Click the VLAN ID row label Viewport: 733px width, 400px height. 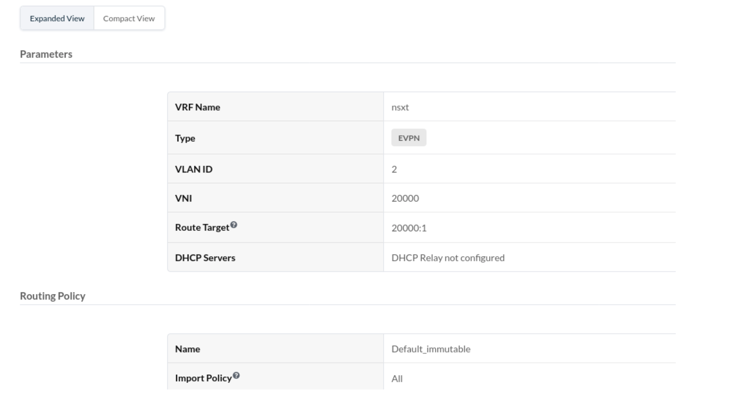point(194,169)
